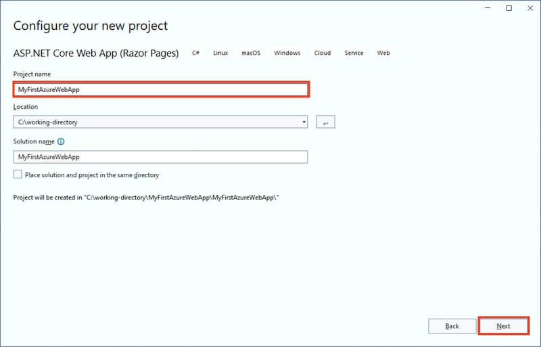This screenshot has width=541, height=347.
Task: Minimize the Configure project window
Action: pyautogui.click(x=488, y=8)
